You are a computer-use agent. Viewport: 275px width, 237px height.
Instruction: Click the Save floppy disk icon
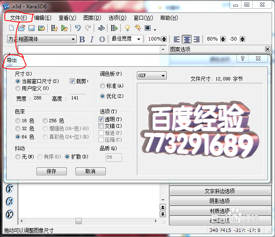coord(32,28)
